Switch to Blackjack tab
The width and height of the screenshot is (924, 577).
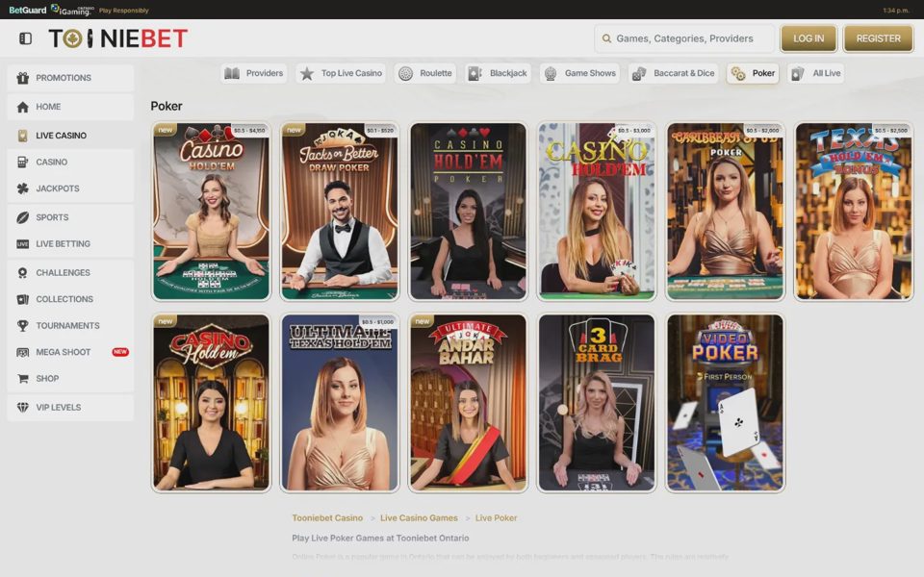tap(498, 73)
